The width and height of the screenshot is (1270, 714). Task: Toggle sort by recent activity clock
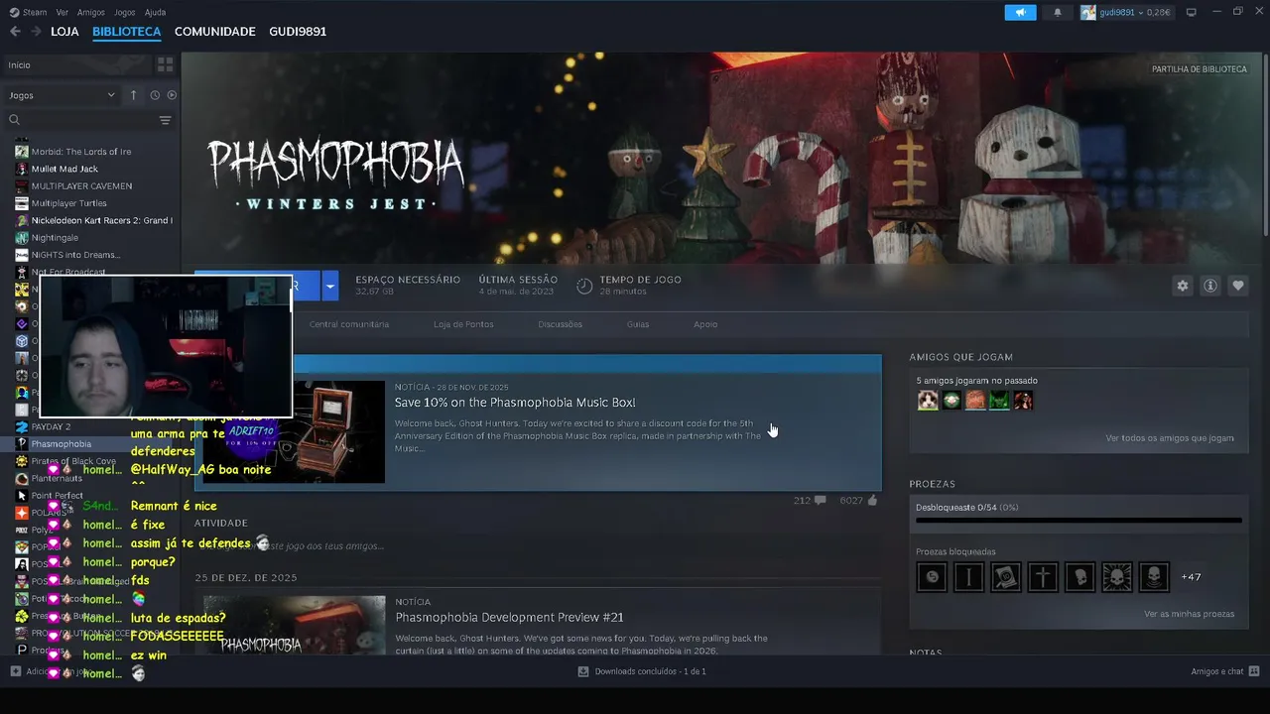pyautogui.click(x=155, y=95)
